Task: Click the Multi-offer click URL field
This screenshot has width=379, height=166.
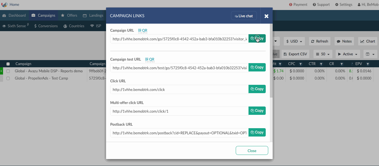Action: tap(179, 111)
